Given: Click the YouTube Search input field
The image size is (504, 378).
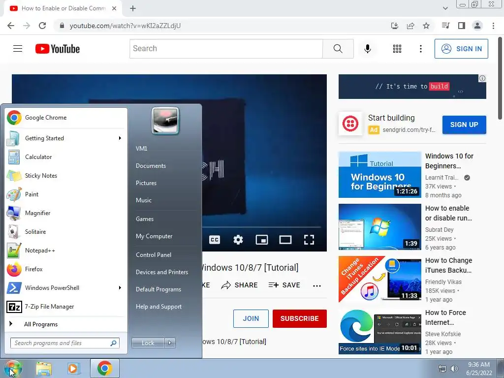Looking at the screenshot, I should point(226,49).
